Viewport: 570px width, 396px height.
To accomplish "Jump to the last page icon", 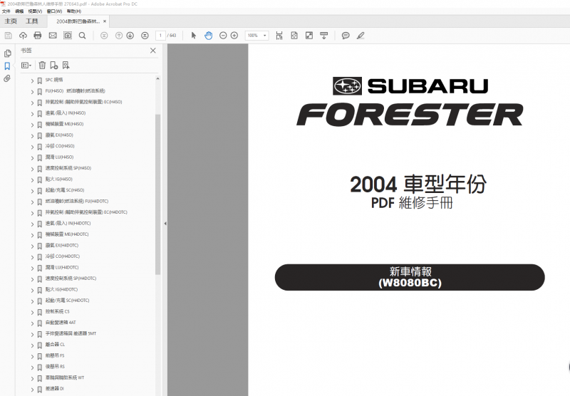I will [145, 36].
